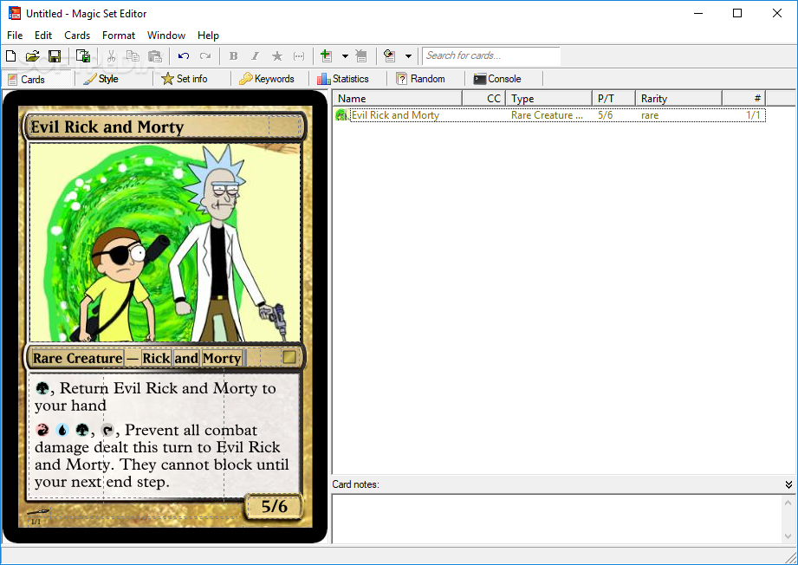Open the Cards menu
Image resolution: width=798 pixels, height=565 pixels.
77,36
